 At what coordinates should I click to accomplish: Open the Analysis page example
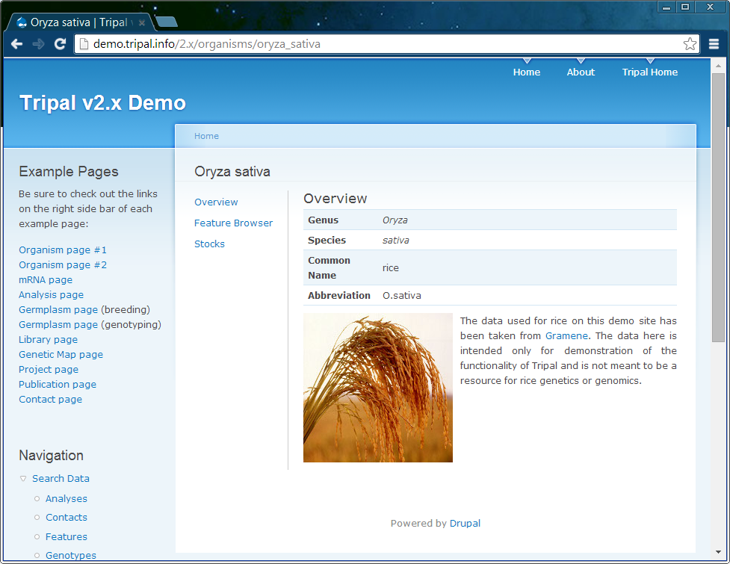(x=52, y=294)
